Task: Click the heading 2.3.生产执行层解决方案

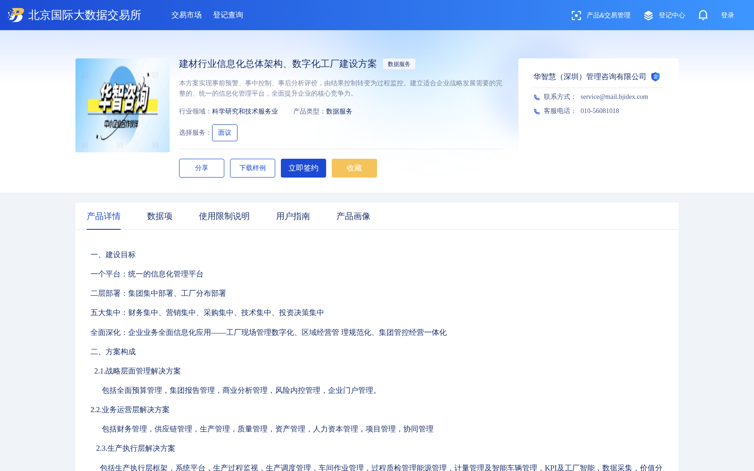Action: pyautogui.click(x=136, y=448)
